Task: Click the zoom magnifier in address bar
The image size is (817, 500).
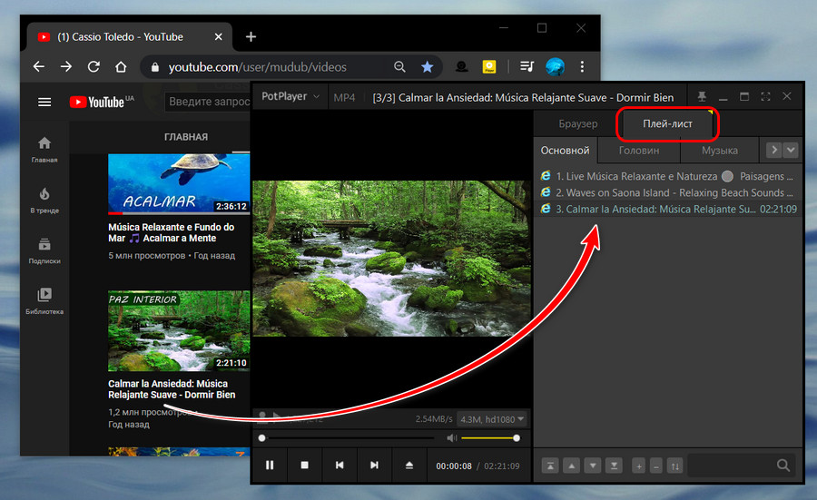Action: [399, 66]
